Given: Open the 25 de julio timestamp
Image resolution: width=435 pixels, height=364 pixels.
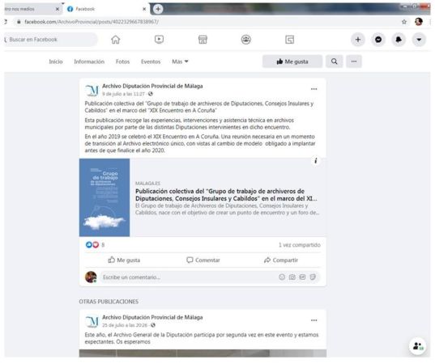Looking at the screenshot, I should click(x=125, y=325).
